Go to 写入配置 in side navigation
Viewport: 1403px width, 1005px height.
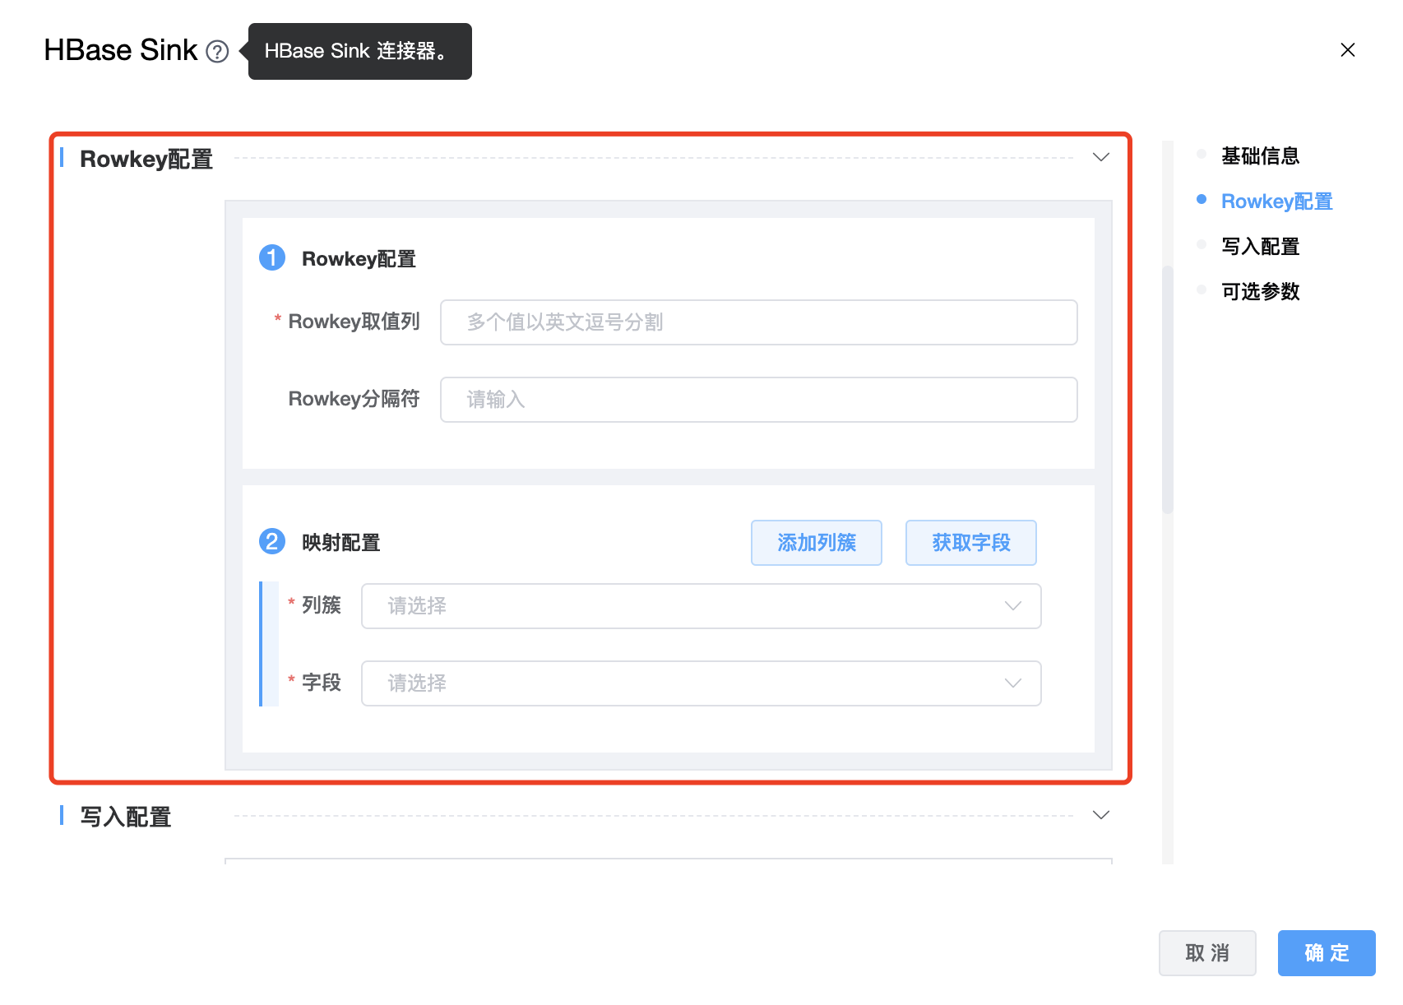pyautogui.click(x=1259, y=247)
